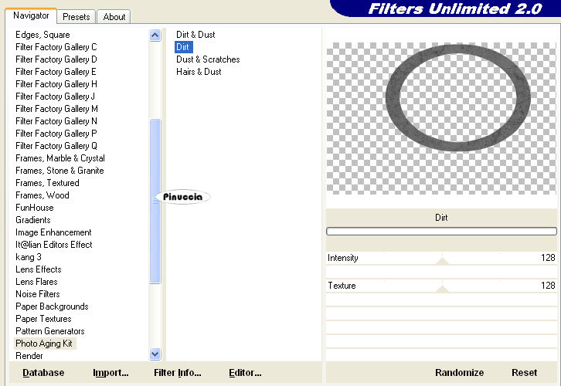Select the highlighted Dirt filter
Image resolution: width=561 pixels, height=386 pixels.
click(184, 47)
